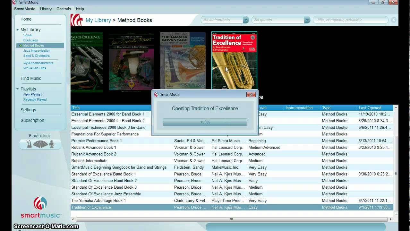Collapse the My Library section

[18, 30]
